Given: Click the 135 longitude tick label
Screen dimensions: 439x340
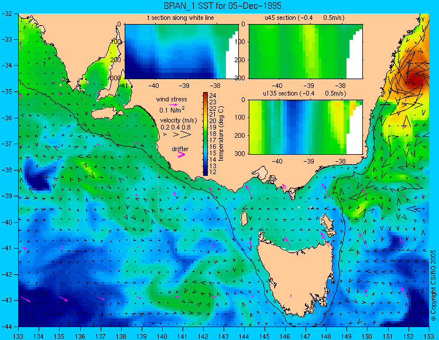Looking at the screenshot, I should tap(59, 336).
